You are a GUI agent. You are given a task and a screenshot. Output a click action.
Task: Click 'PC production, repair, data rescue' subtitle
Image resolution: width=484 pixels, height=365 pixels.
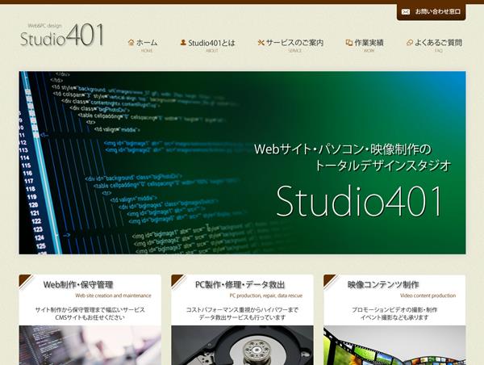(265, 296)
